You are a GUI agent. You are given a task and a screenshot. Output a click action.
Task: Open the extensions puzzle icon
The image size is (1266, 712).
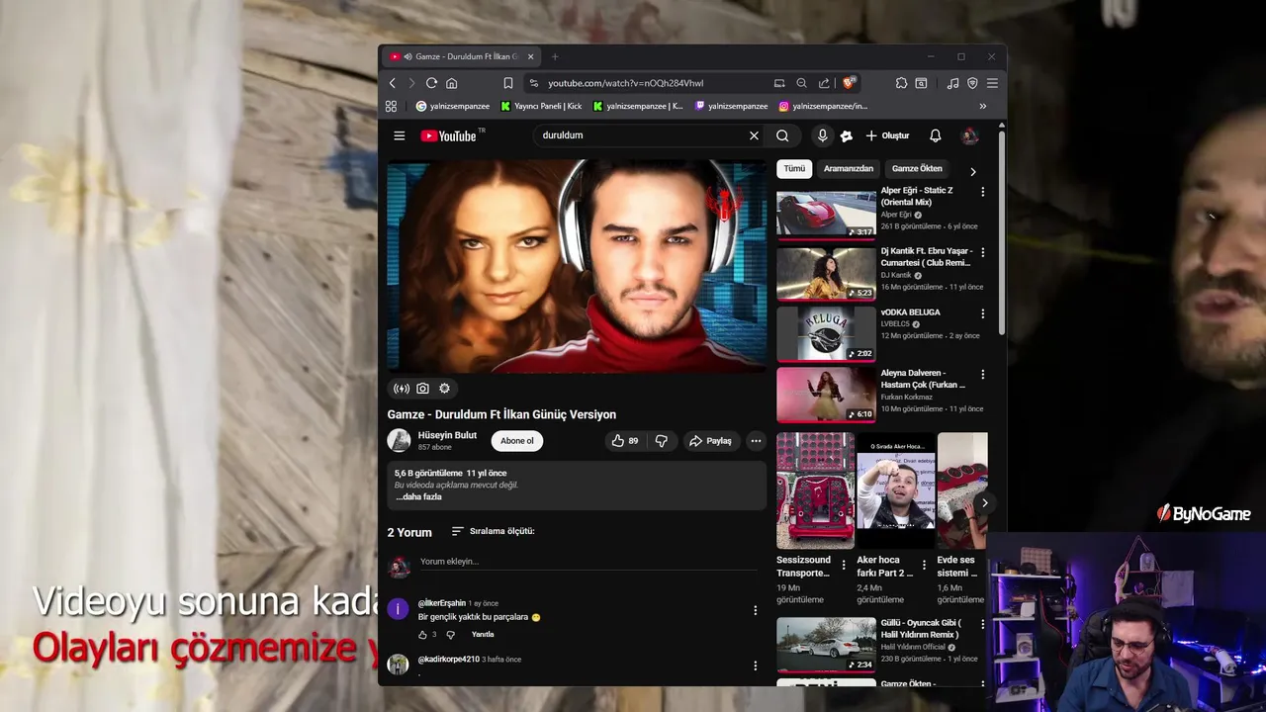pyautogui.click(x=901, y=83)
